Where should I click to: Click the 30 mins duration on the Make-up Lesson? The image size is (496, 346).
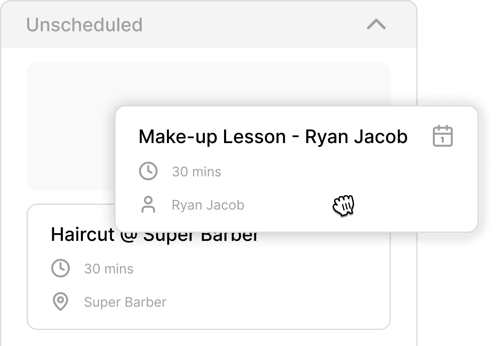tap(197, 172)
